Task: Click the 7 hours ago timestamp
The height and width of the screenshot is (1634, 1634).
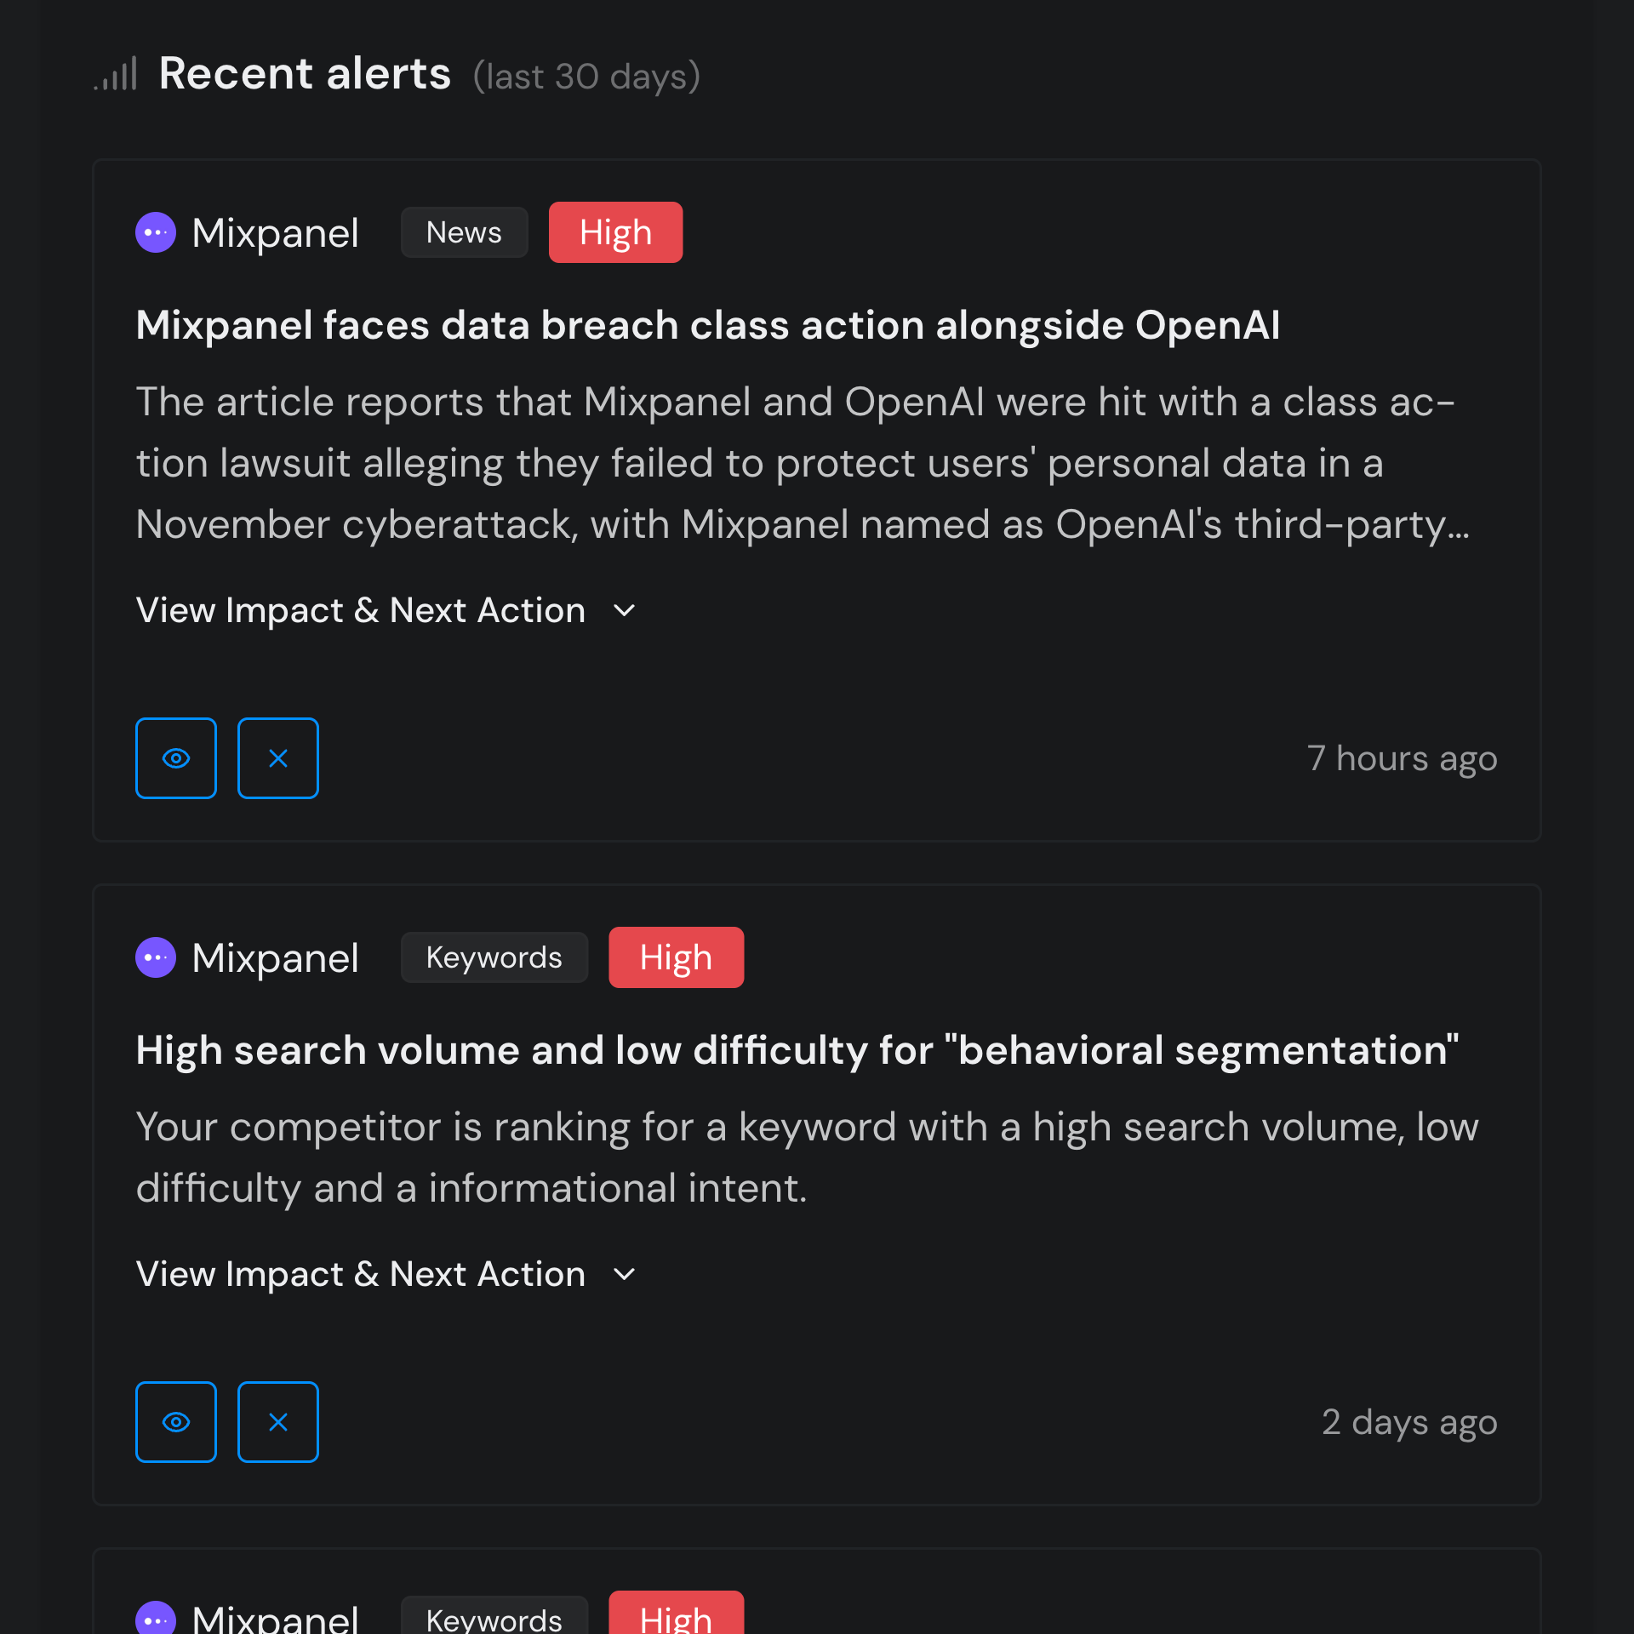Action: (1402, 758)
